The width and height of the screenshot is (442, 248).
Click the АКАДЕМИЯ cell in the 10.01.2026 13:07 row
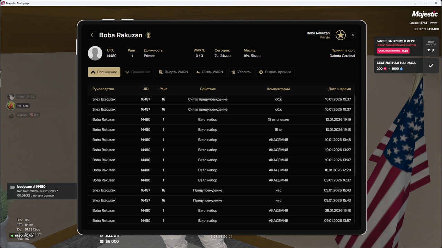[x=278, y=160]
